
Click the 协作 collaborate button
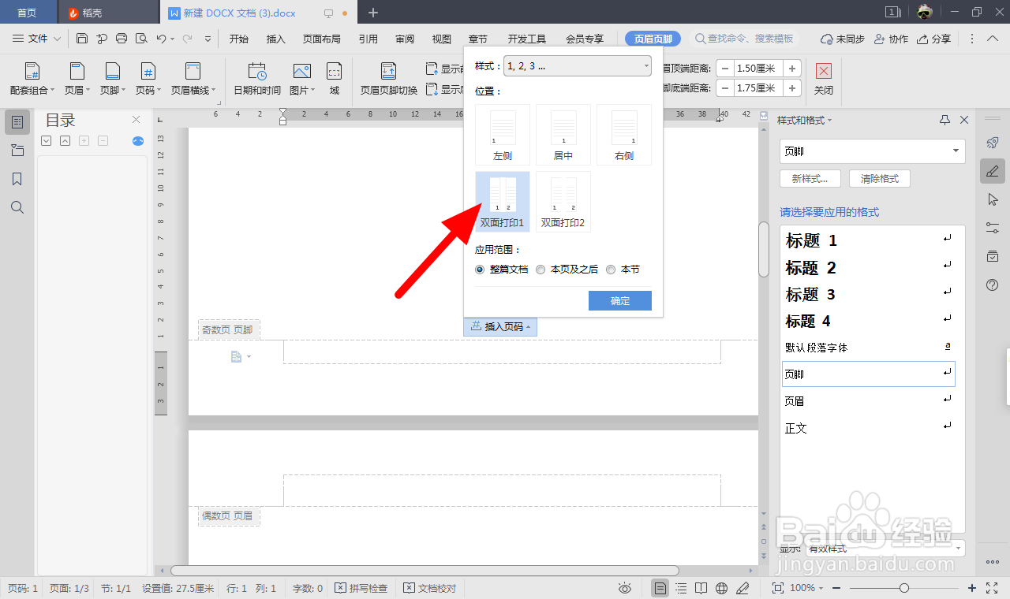891,39
